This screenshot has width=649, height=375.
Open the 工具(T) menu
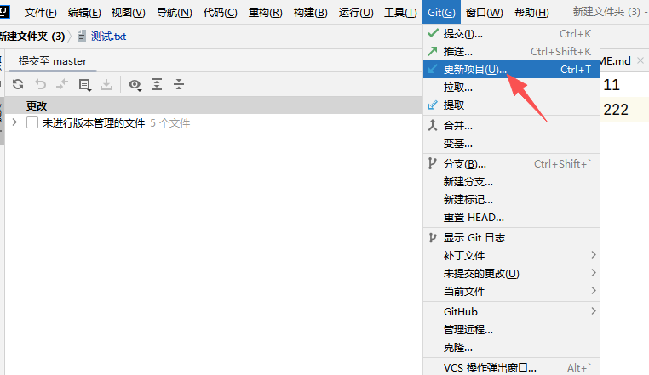400,13
